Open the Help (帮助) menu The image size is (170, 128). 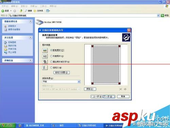pos(53,6)
